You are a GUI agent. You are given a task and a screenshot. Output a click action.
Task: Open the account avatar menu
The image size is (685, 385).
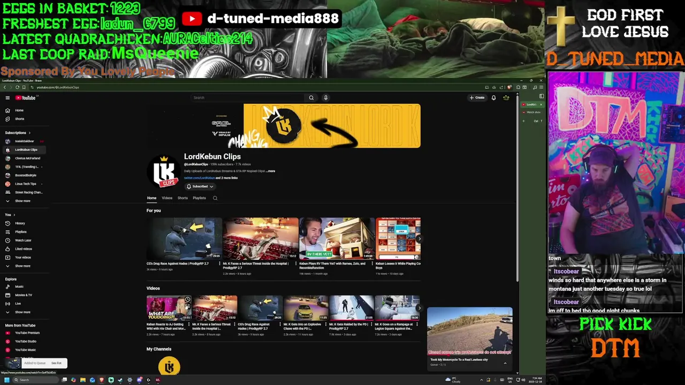click(506, 98)
